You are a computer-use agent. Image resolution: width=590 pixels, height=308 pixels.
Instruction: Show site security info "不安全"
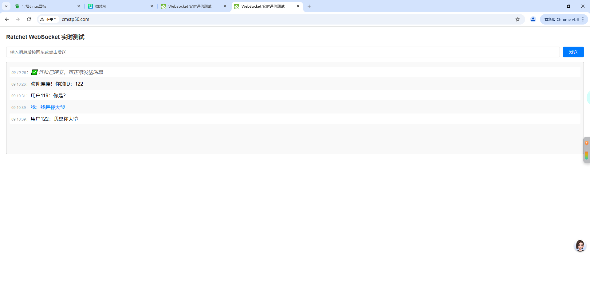[x=49, y=19]
